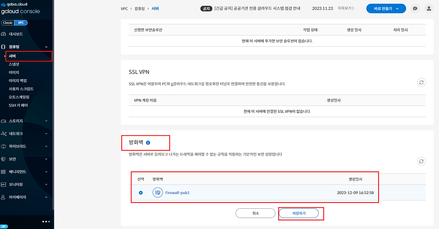Open the 이미지 백업 menu item

[x=17, y=81]
